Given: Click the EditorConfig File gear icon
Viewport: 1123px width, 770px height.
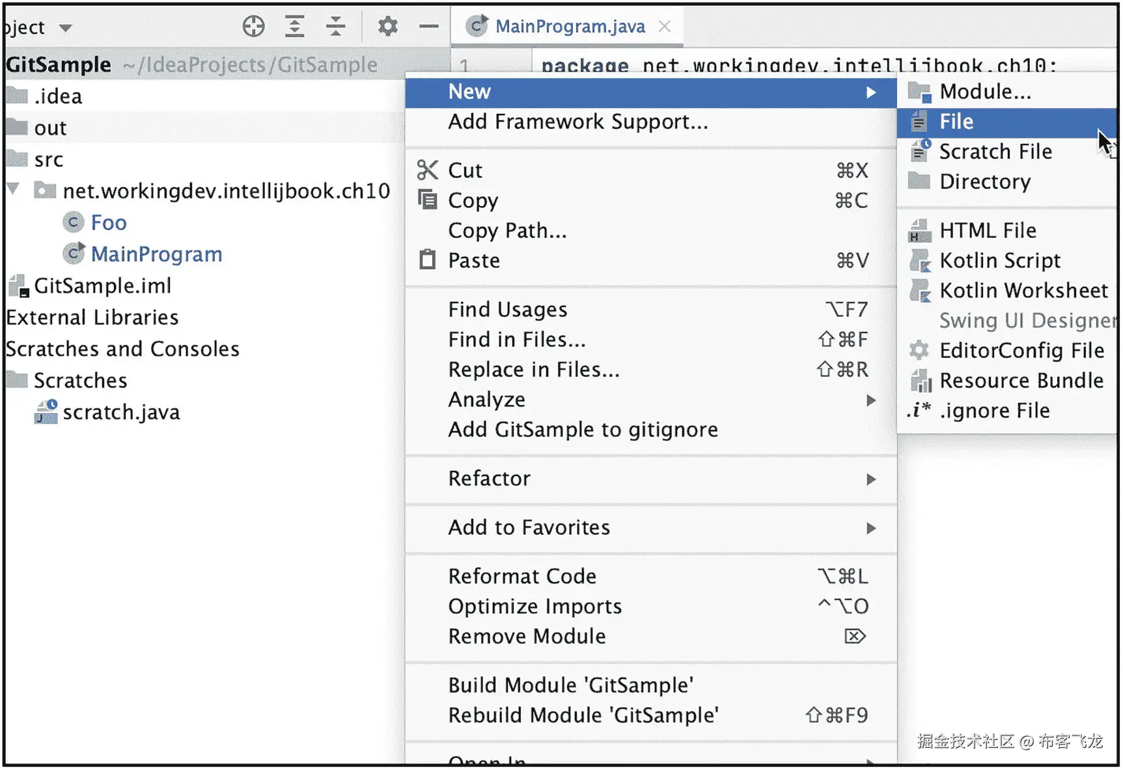Looking at the screenshot, I should coord(919,351).
